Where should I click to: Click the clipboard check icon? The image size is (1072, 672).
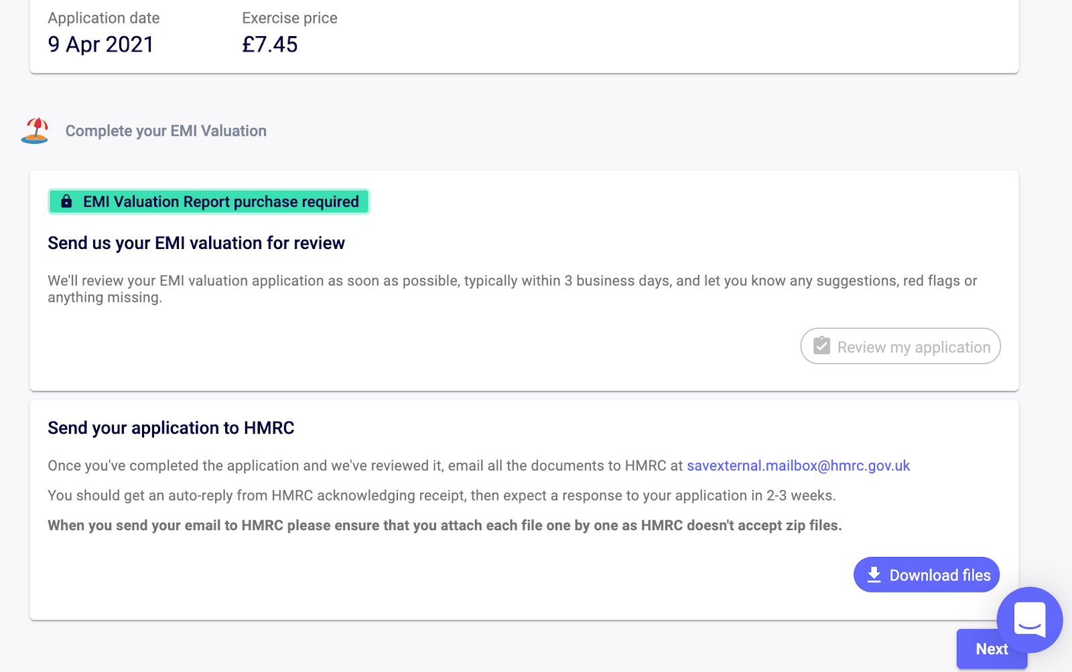click(822, 346)
